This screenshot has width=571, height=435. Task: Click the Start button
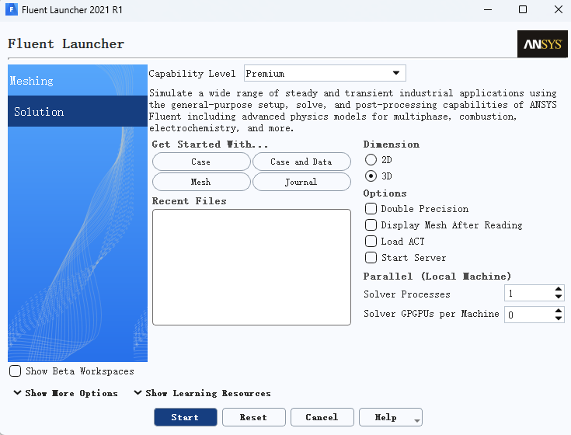(186, 417)
